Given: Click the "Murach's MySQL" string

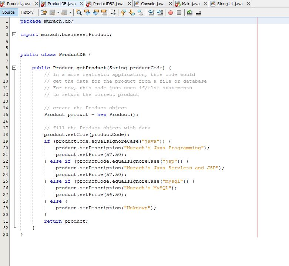Looking at the screenshot, I should 147,188.
